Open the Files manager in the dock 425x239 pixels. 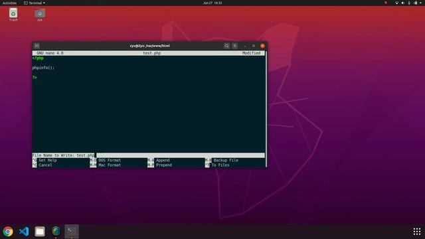click(40, 232)
